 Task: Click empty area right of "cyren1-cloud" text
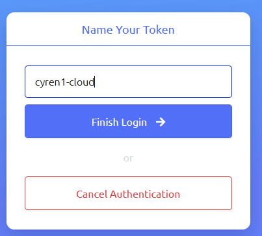click(163, 82)
